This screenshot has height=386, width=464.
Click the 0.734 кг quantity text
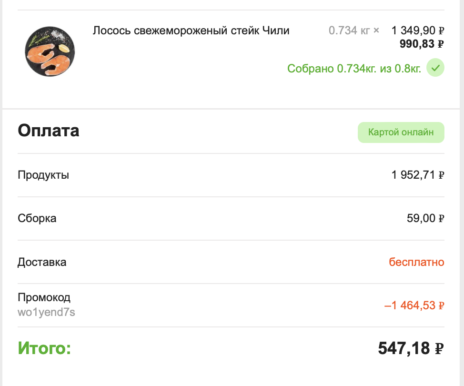(x=349, y=30)
